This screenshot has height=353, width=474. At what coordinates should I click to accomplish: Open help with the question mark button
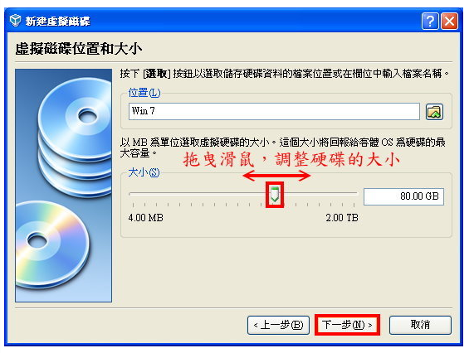pyautogui.click(x=430, y=22)
